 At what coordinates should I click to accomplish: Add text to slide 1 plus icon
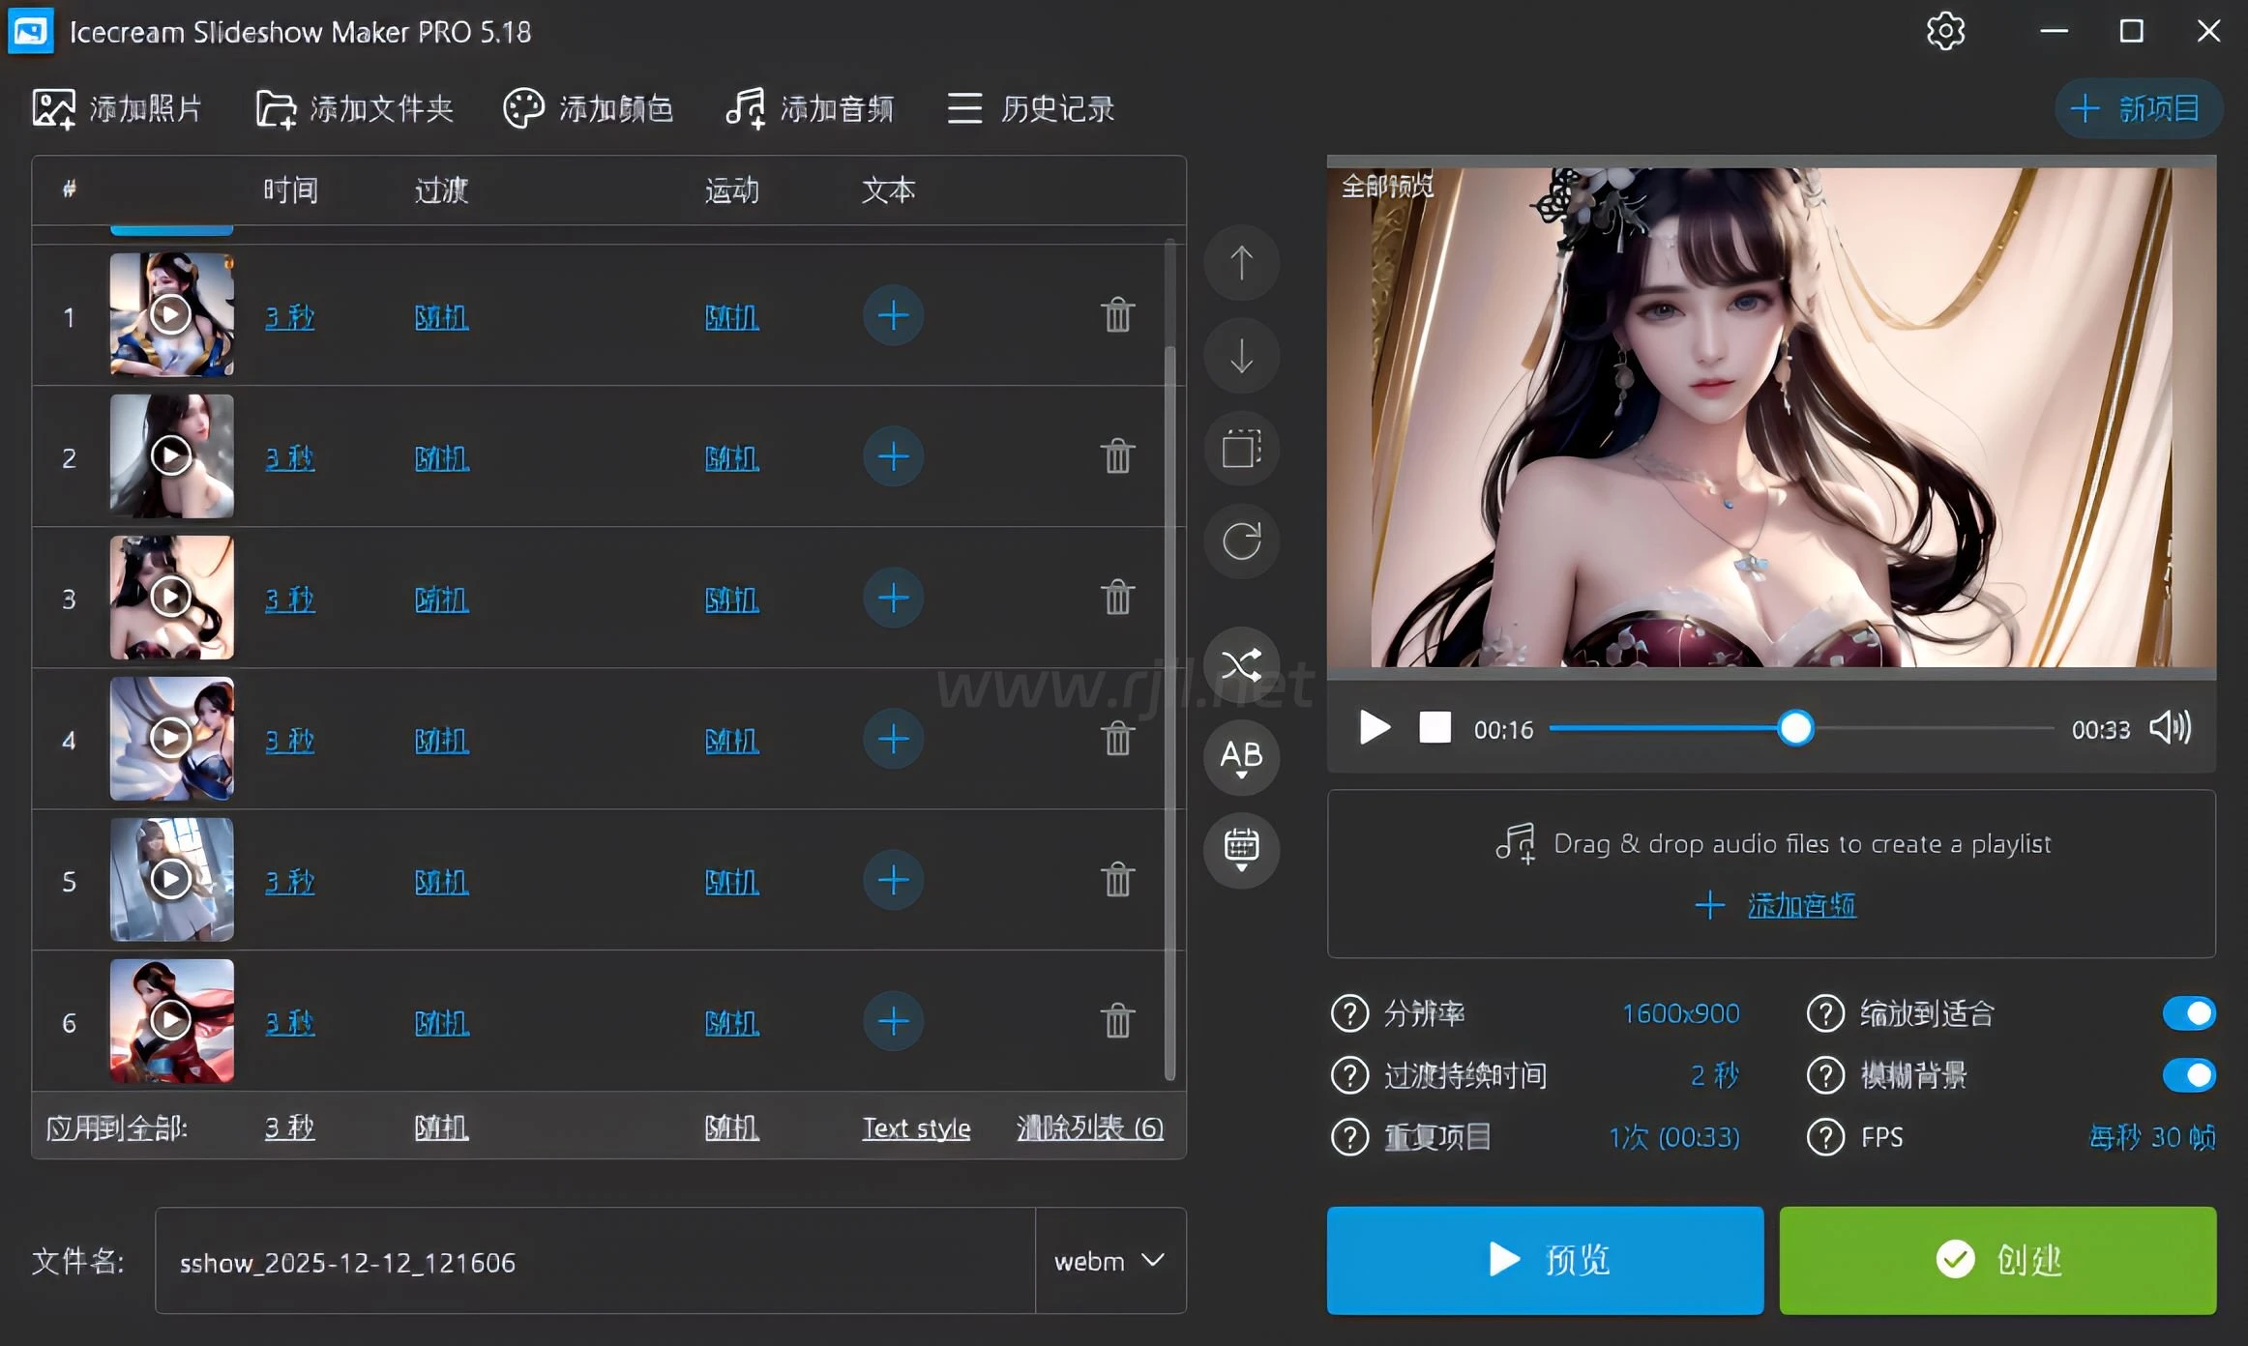893,315
